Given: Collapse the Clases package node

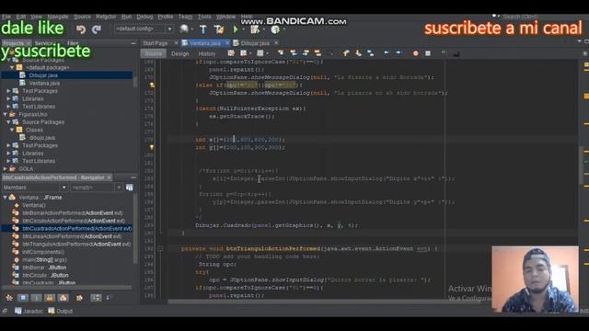Looking at the screenshot, I should [12, 130].
